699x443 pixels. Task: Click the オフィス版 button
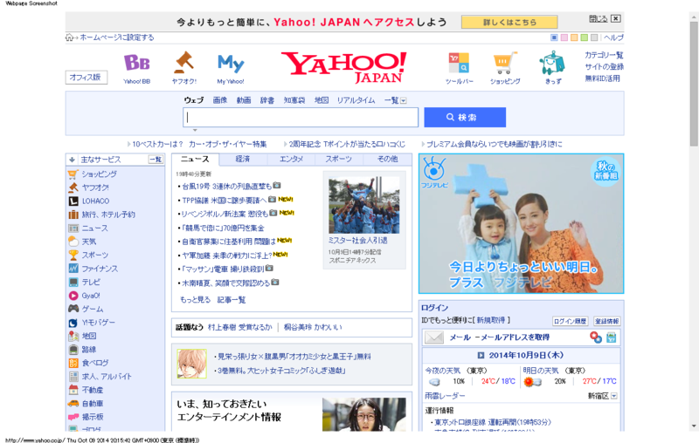click(x=86, y=78)
